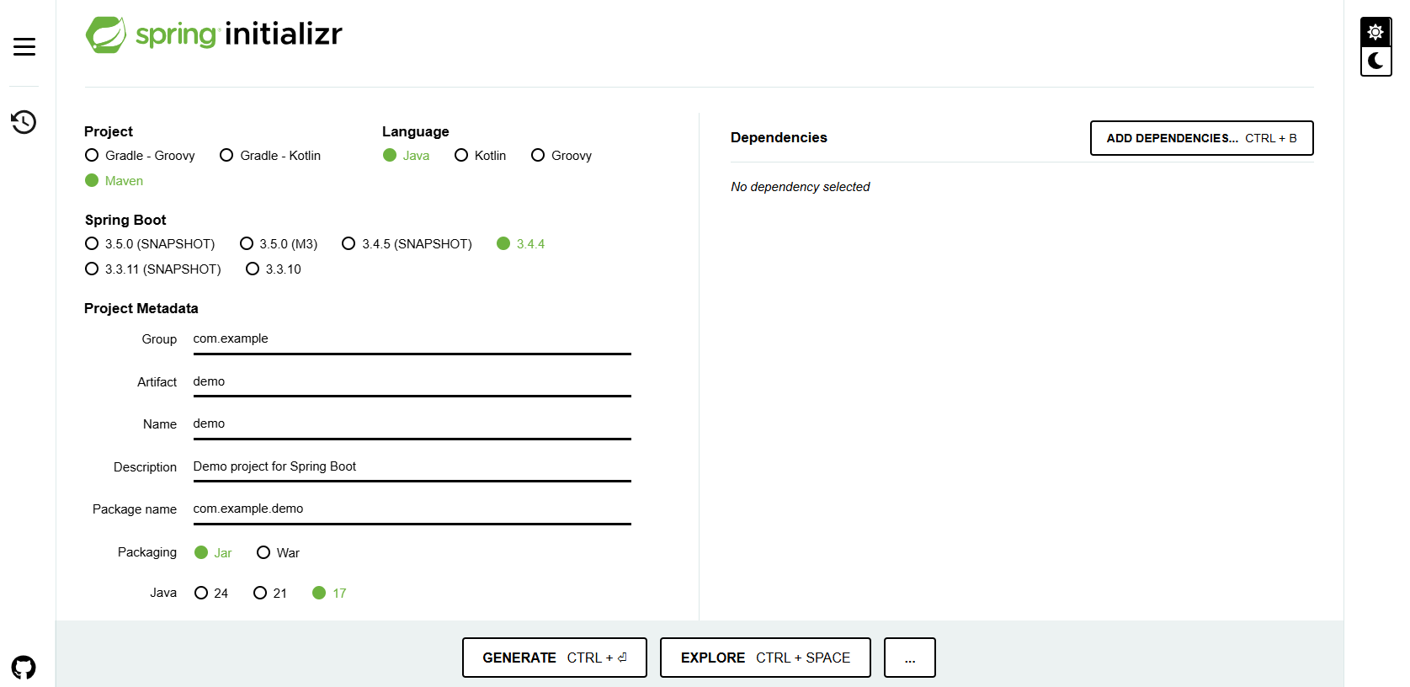This screenshot has height=687, width=1410.
Task: Switch to light theme sun icon
Action: point(1375,32)
